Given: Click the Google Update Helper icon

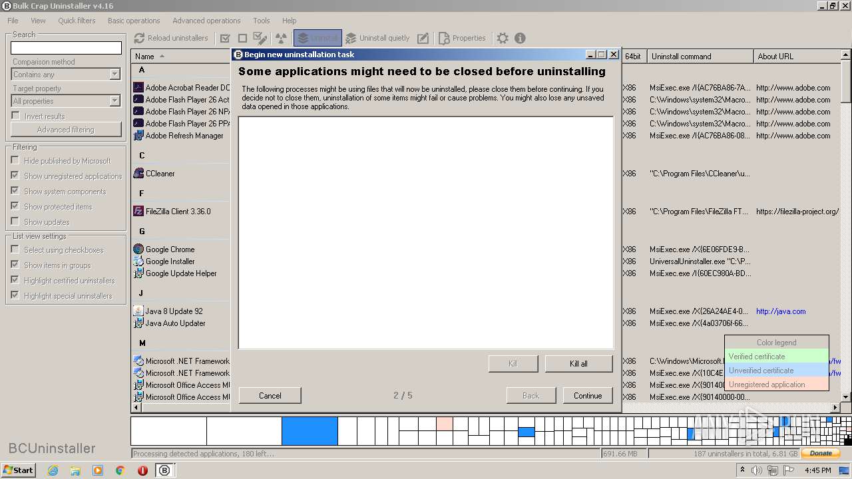Looking at the screenshot, I should click(x=138, y=273).
